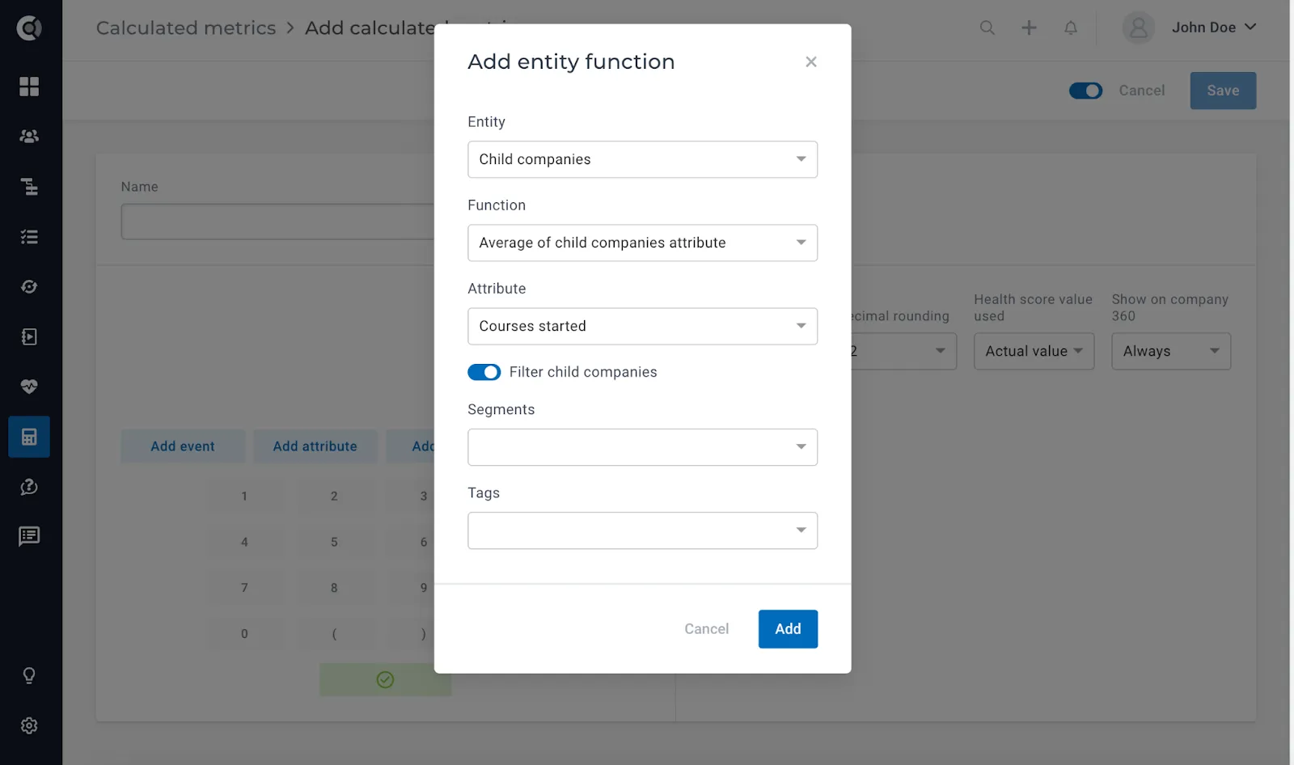Open the playbook play icon in sidebar
The image size is (1294, 765).
[29, 337]
